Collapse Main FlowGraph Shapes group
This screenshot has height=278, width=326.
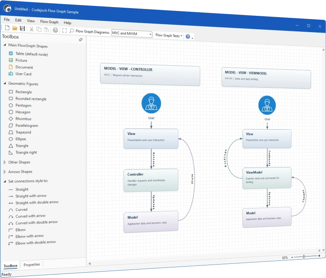pos(5,45)
